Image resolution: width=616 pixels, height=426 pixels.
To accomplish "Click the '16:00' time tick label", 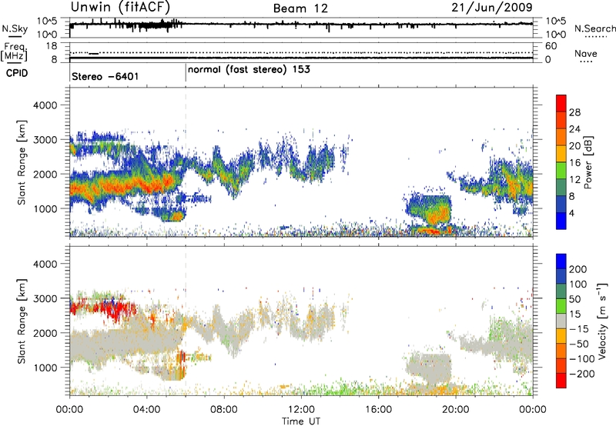I will pos(378,410).
